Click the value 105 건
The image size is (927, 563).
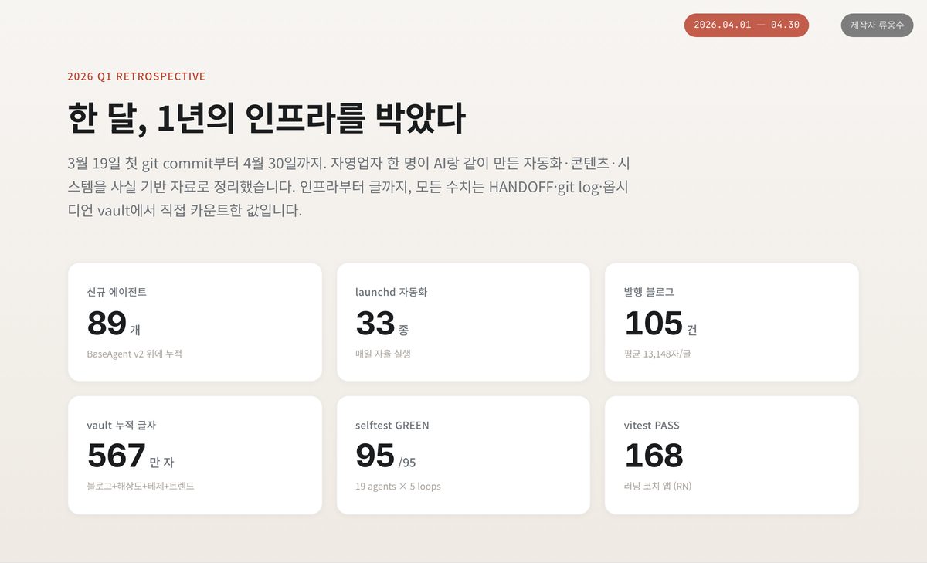[660, 324]
